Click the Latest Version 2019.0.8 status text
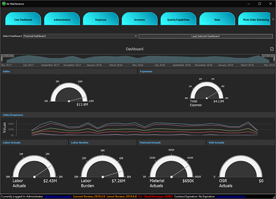This screenshot has width=276, height=199. click(x=121, y=196)
